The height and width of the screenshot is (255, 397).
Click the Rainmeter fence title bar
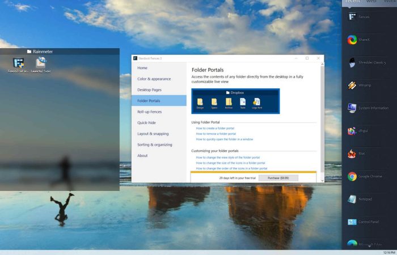point(60,52)
